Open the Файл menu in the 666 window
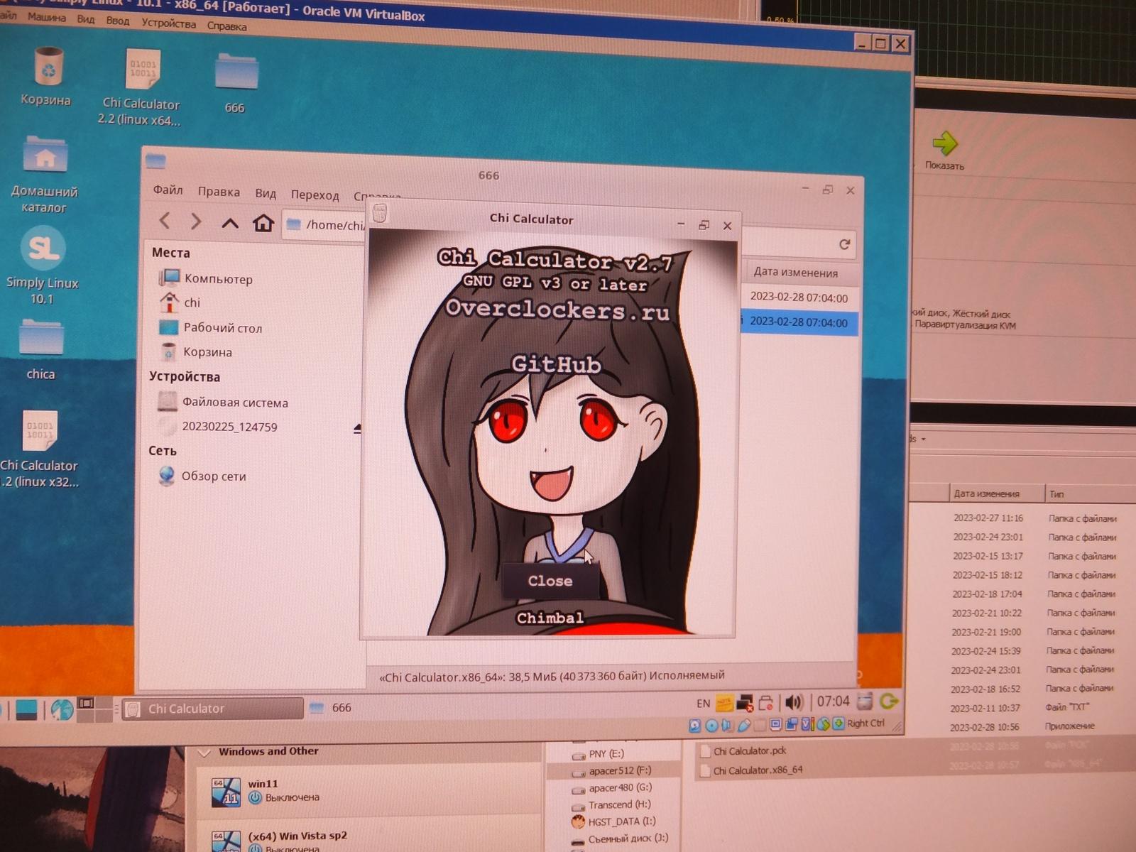The height and width of the screenshot is (852, 1136). 168,190
